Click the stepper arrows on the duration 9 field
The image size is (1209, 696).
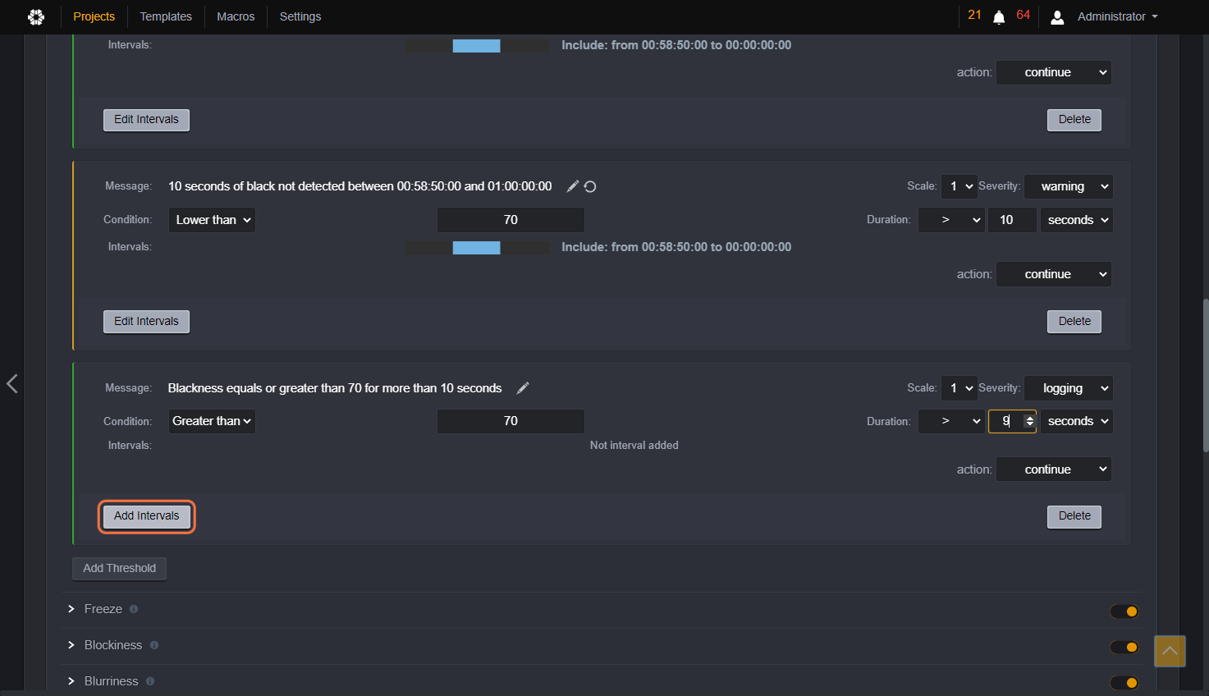click(x=1029, y=421)
